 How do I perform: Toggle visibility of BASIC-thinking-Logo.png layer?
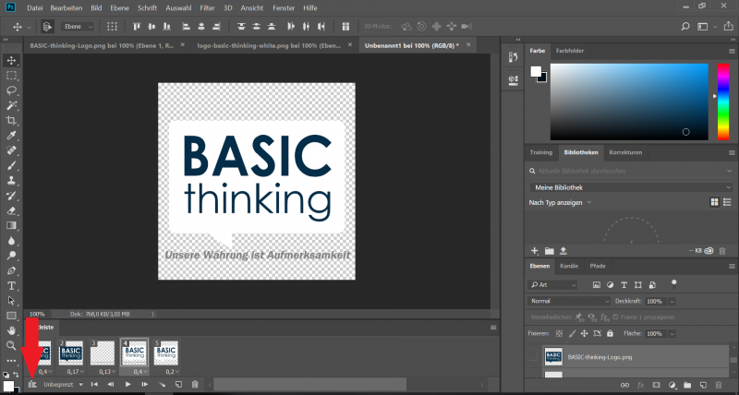point(533,357)
